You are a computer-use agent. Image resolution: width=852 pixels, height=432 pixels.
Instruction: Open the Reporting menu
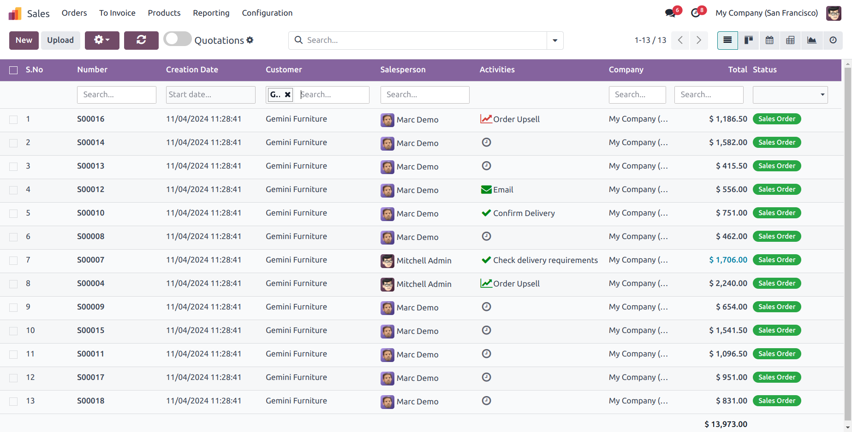[211, 13]
